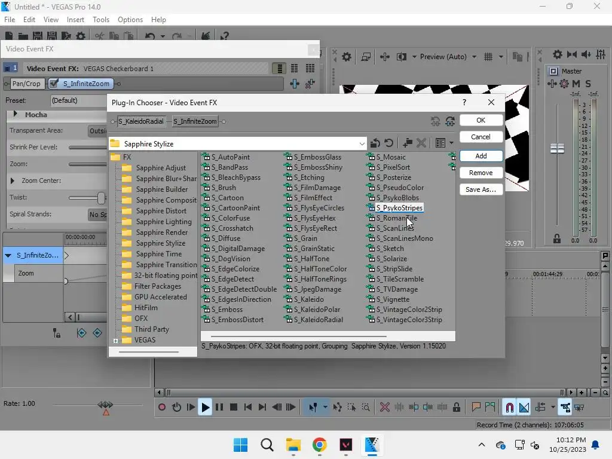
Task: Open the Edit menu
Action: click(x=29, y=20)
